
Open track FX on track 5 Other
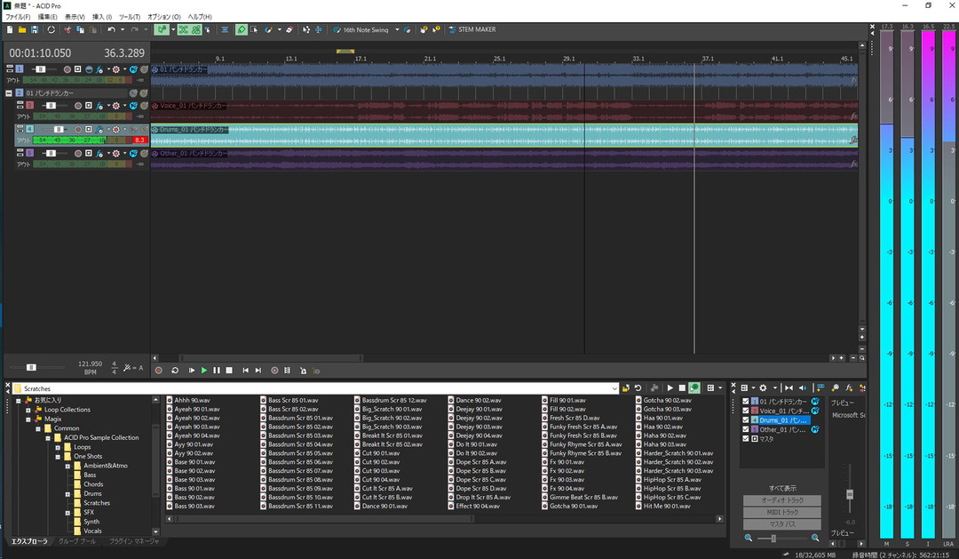click(99, 153)
